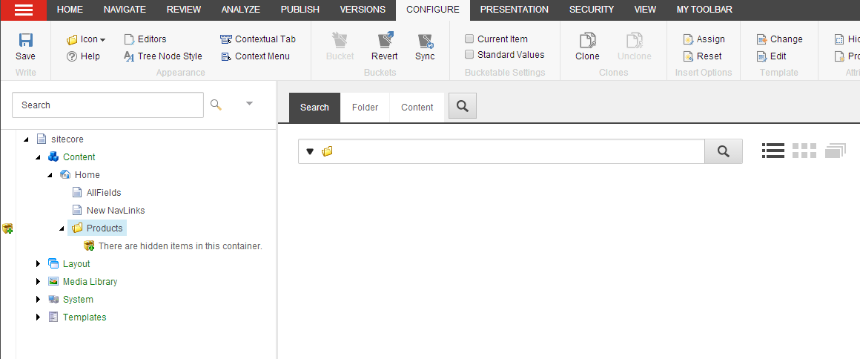860x359 pixels.
Task: Enable the Standard Values checkbox
Action: (469, 54)
